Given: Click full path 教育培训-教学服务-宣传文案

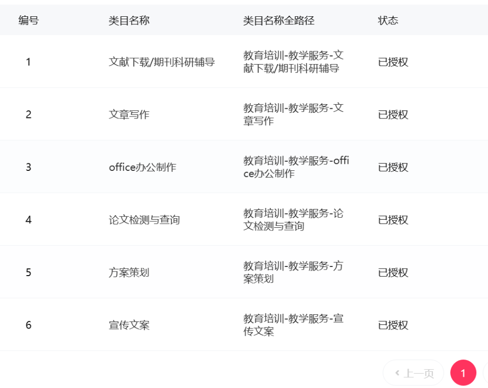Looking at the screenshot, I should point(293,325).
